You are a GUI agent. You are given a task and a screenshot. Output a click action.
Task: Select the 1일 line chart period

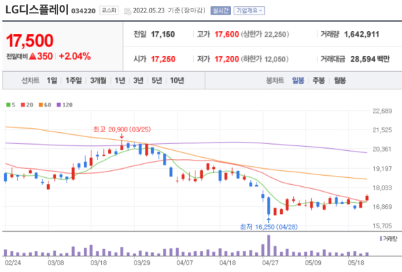click(52, 81)
